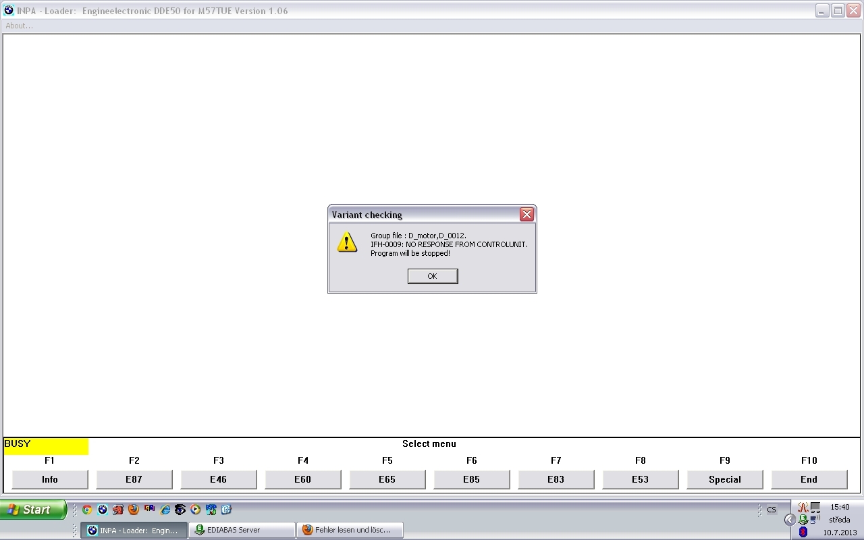Choose the E46 chassis button
Viewport: 864px width, 540px height.
pyautogui.click(x=218, y=479)
